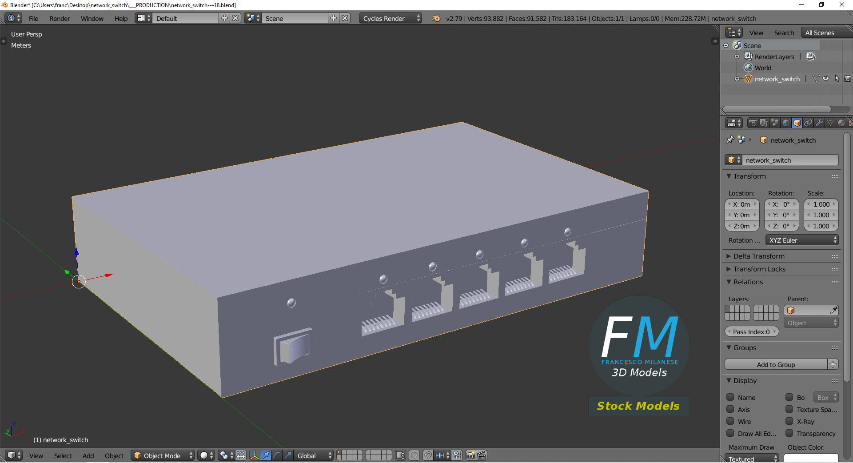Click the OpenGL render image camera icon
Viewport: 853px width, 463px height.
470,455
